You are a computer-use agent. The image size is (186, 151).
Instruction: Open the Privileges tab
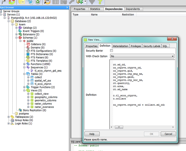[x=136, y=46]
